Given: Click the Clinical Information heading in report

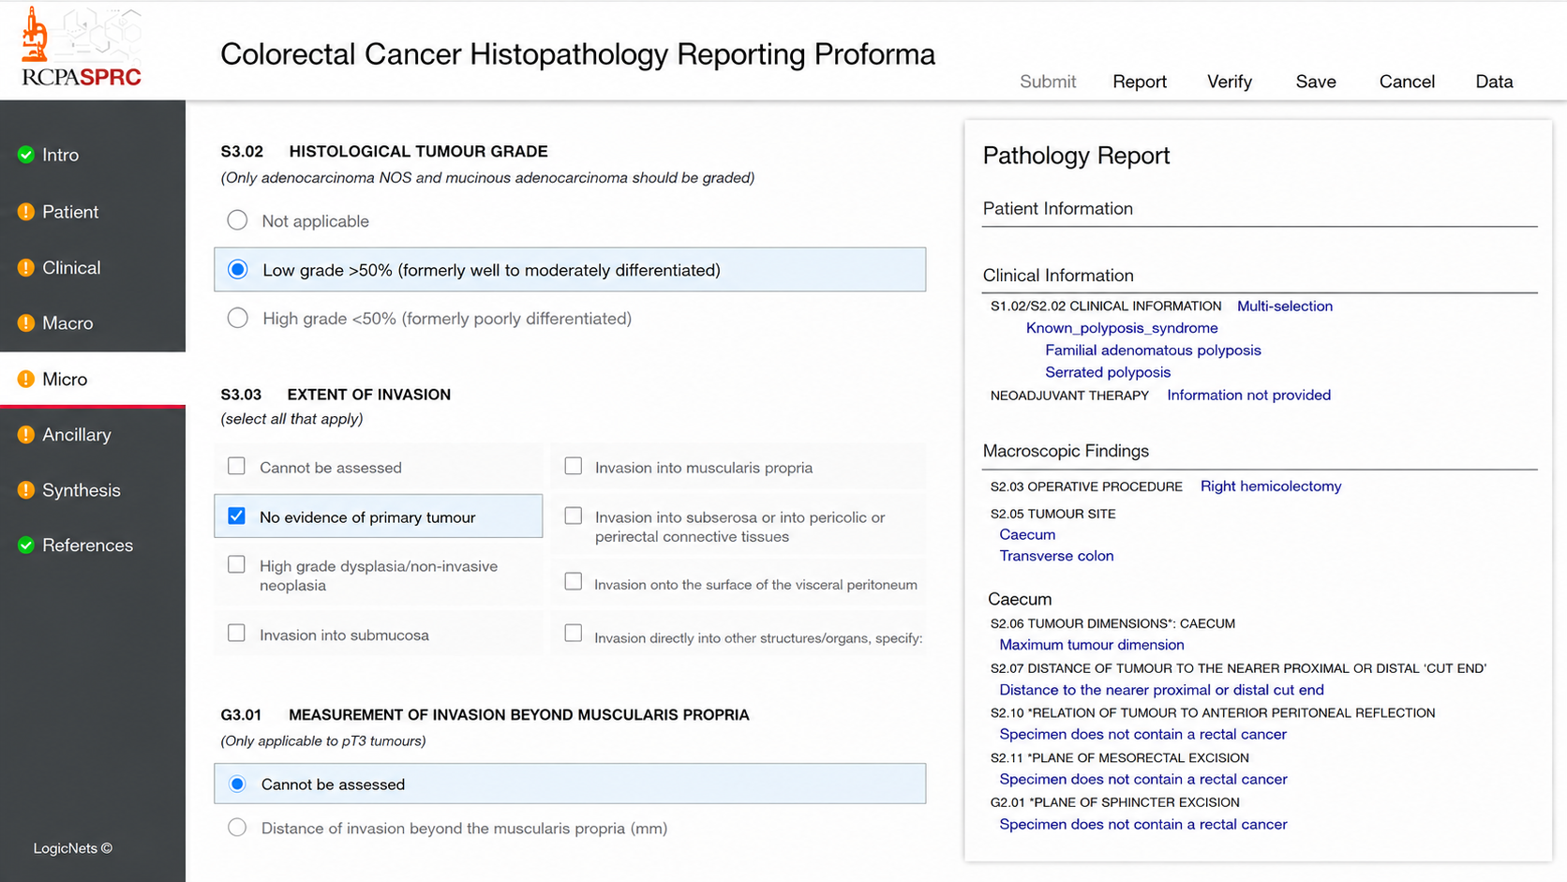Looking at the screenshot, I should coord(1058,276).
